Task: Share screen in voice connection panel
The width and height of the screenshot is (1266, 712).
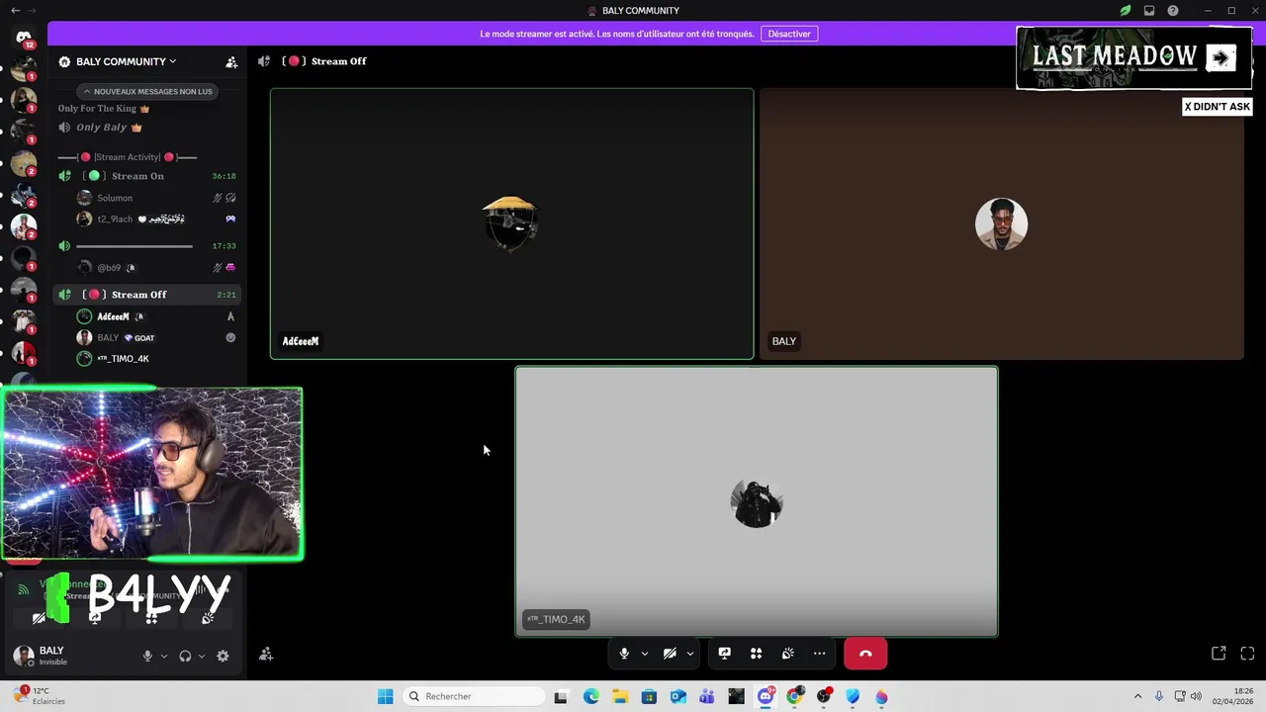Action: (x=95, y=618)
